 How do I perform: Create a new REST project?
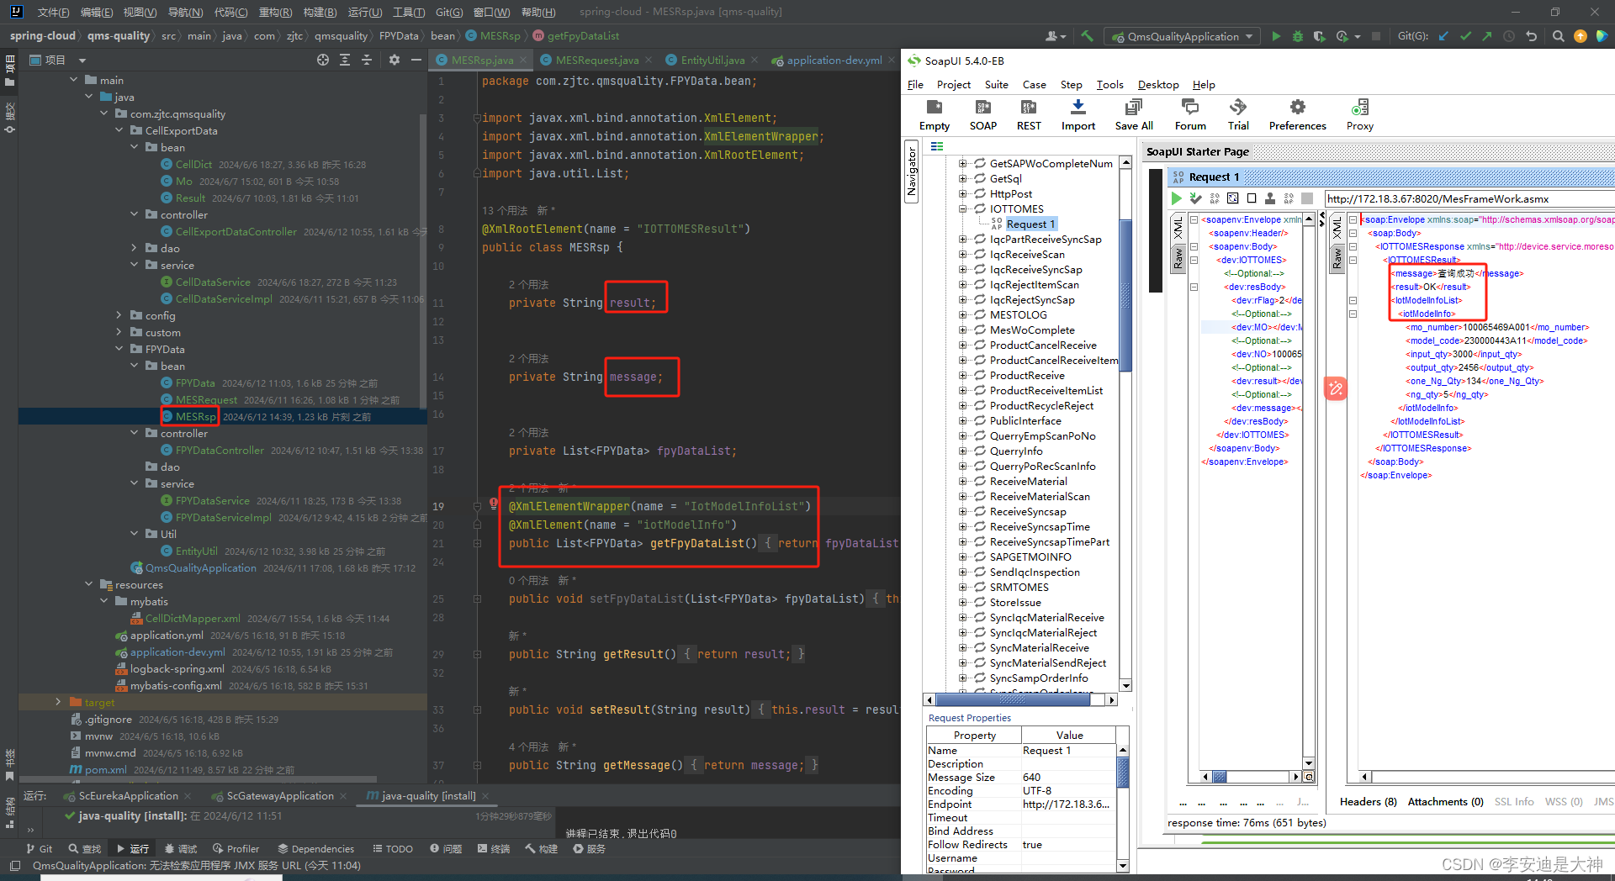click(1028, 114)
